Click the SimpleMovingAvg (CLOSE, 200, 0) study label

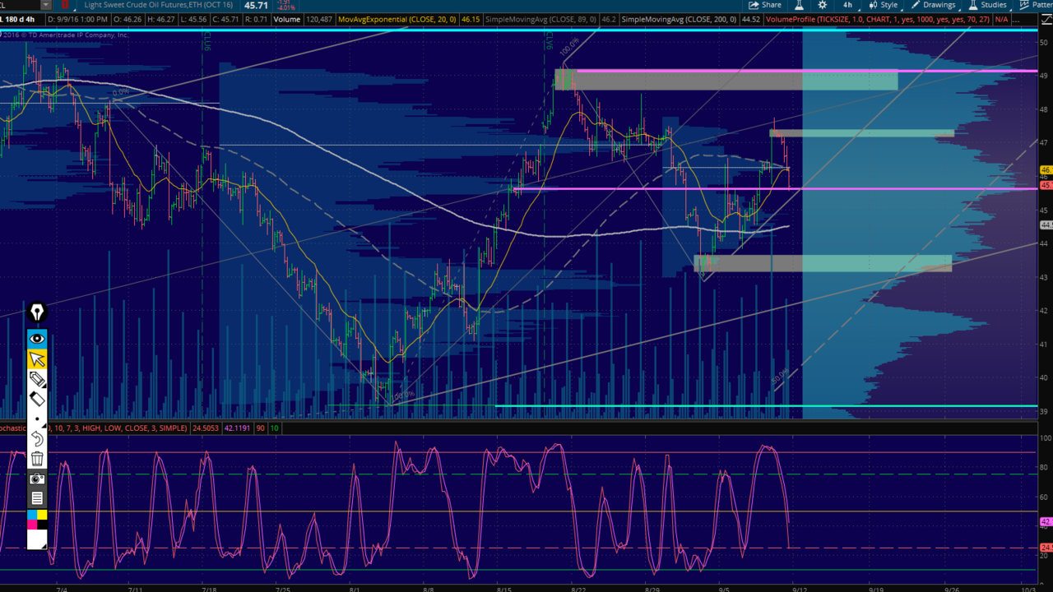pos(679,19)
